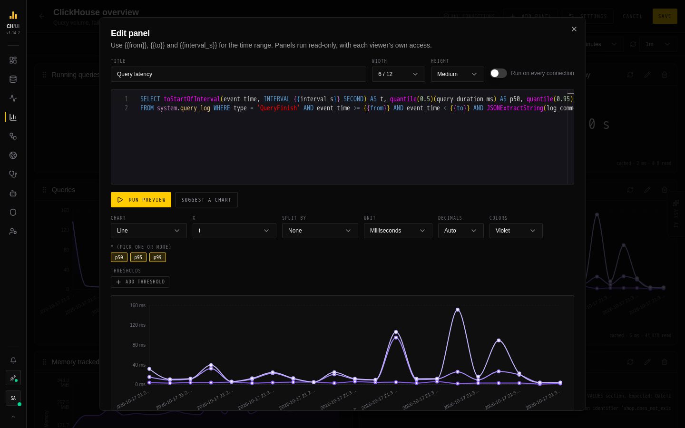Click the dashboard auto-refresh icon beside 1m
Image resolution: width=685 pixels, height=428 pixels.
633,44
